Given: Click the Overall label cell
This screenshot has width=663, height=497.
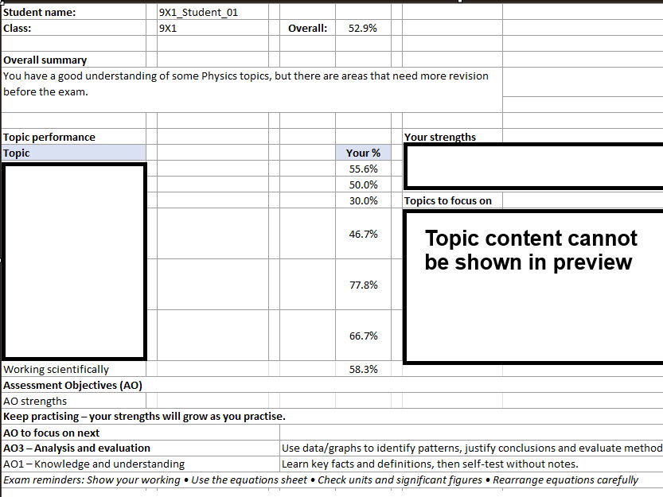Looking at the screenshot, I should (309, 27).
